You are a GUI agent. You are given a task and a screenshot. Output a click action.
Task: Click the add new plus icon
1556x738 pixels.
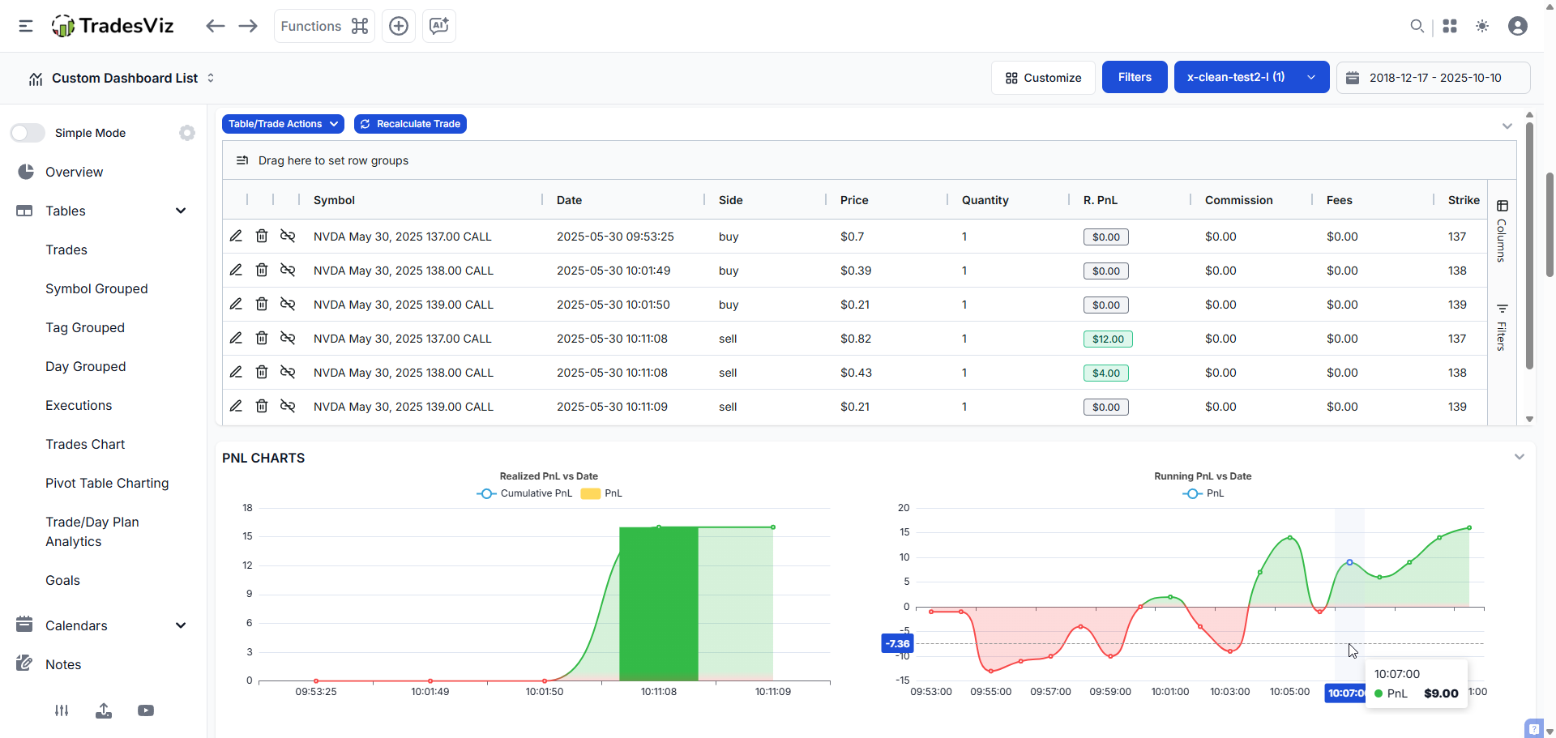tap(399, 26)
